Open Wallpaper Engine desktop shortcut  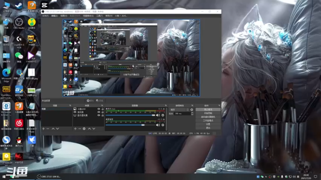pyautogui.click(x=6, y=109)
